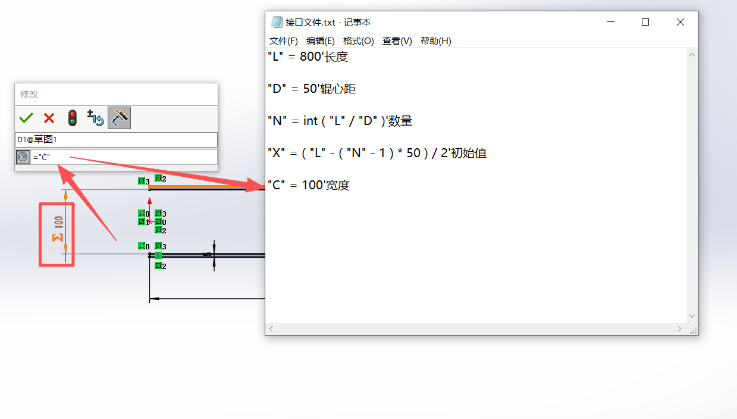Click the Notepad app icon in title bar
The height and width of the screenshot is (419, 737).
[x=277, y=22]
